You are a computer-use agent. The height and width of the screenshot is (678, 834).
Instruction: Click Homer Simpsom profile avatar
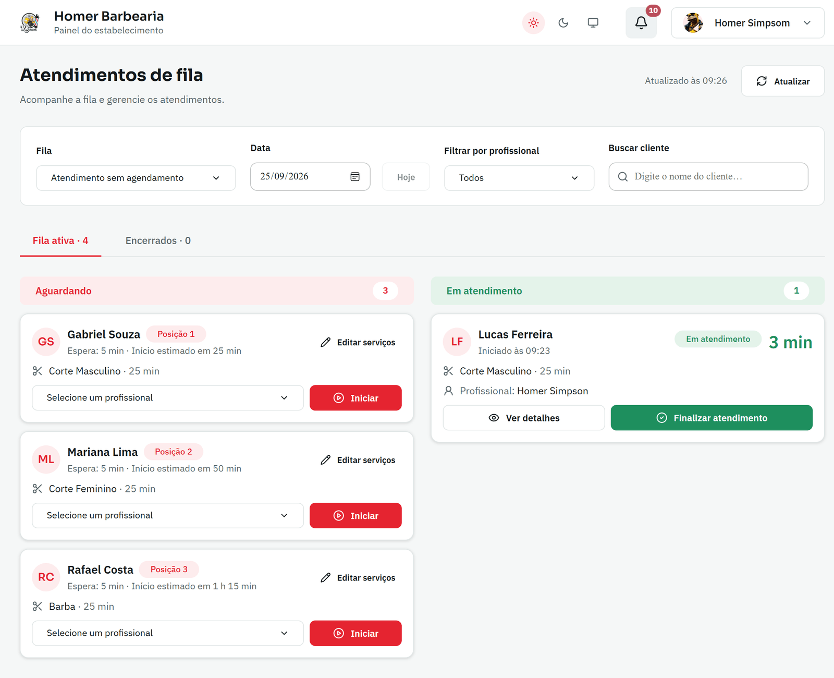click(693, 23)
